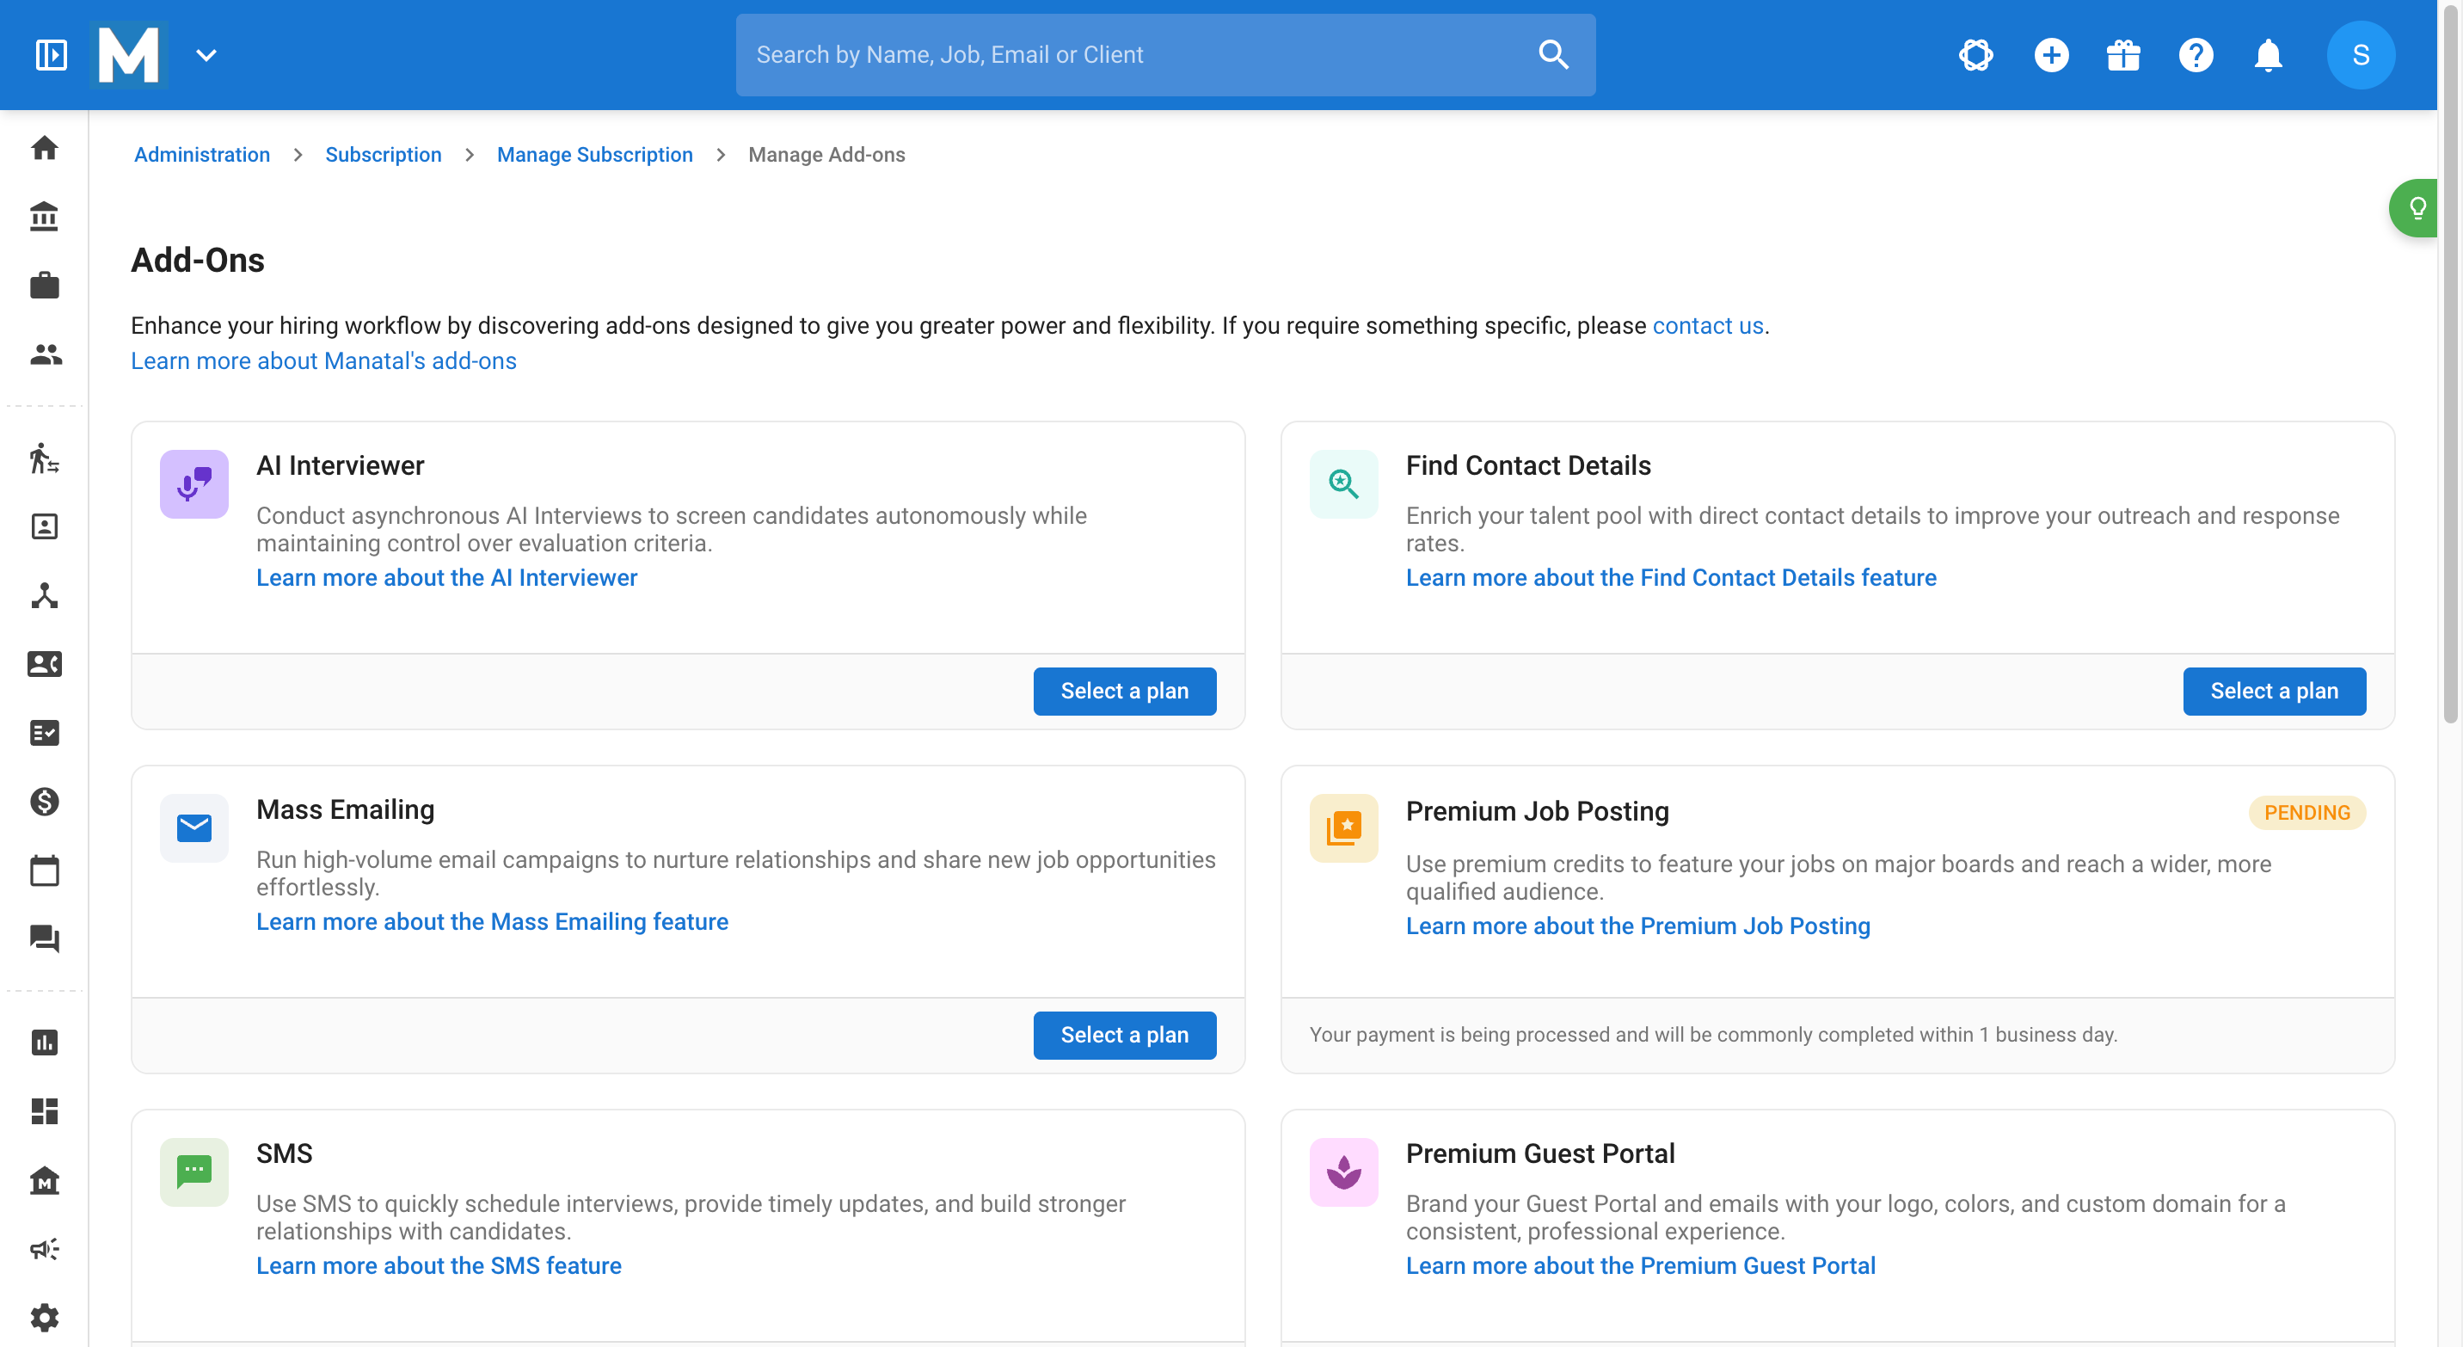Open the people Candidates sidebar icon

click(45, 354)
